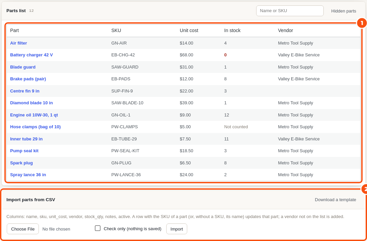This screenshot has width=367, height=241.
Task: Open Spray lance 36 in part
Action: point(28,175)
